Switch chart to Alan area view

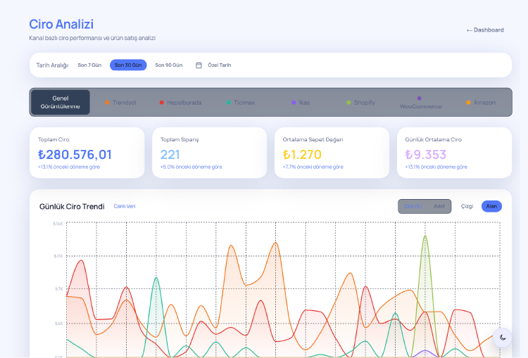point(491,206)
